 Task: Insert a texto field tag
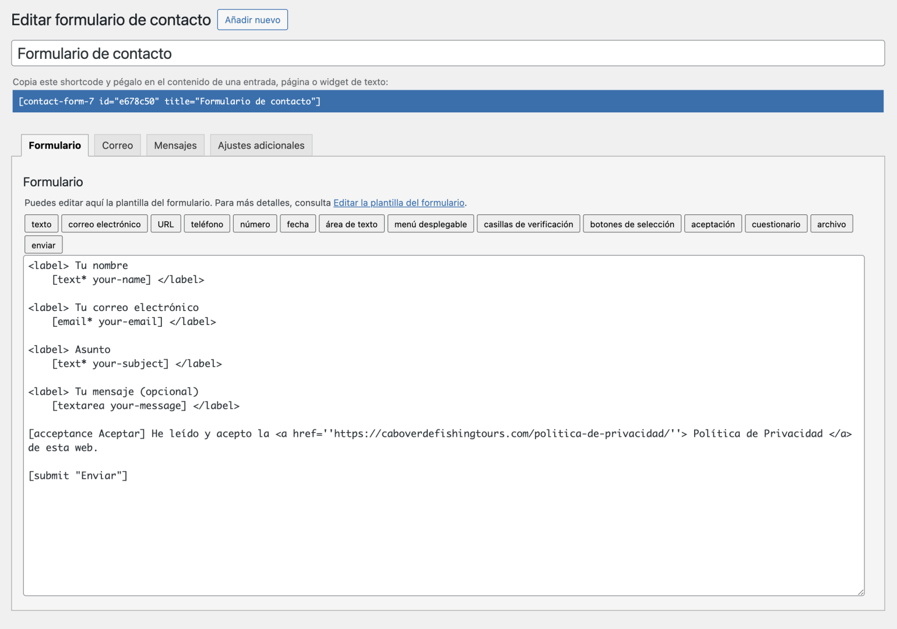coord(41,224)
